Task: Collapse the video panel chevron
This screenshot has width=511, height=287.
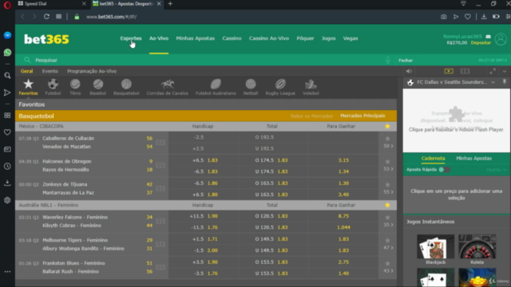Action: tap(505, 71)
